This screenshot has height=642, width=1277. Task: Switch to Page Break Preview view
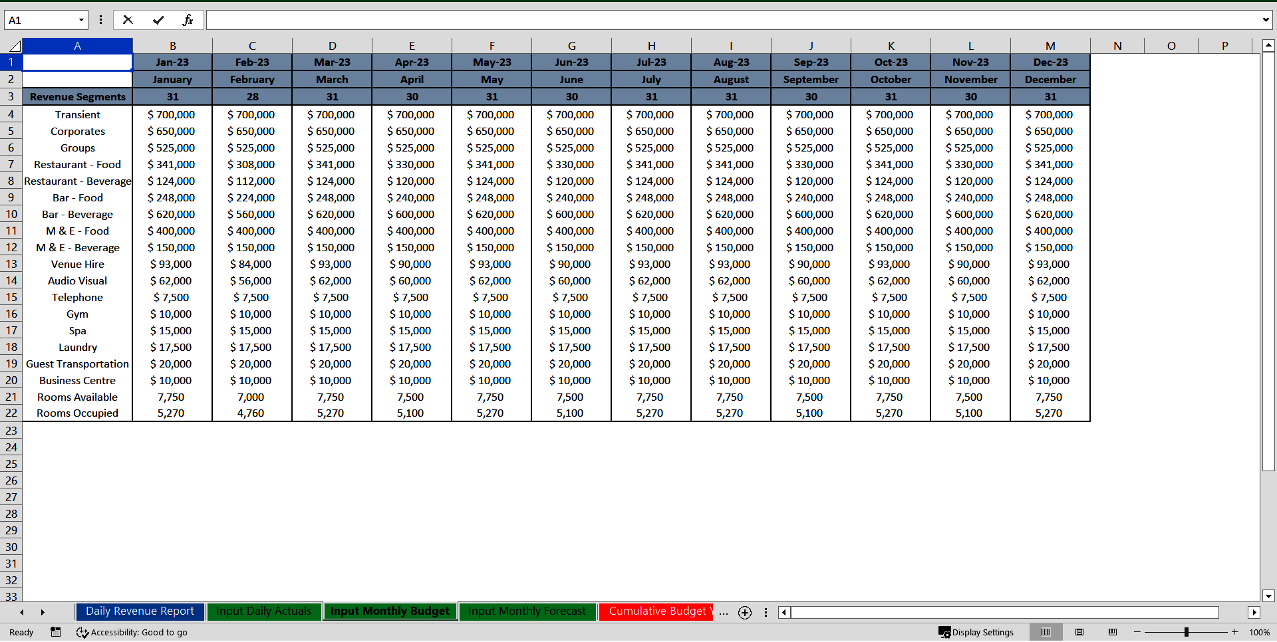click(x=1113, y=632)
